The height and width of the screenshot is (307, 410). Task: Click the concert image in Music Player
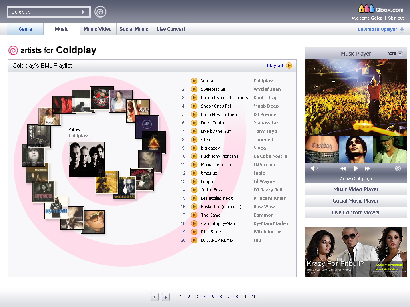[x=356, y=98]
